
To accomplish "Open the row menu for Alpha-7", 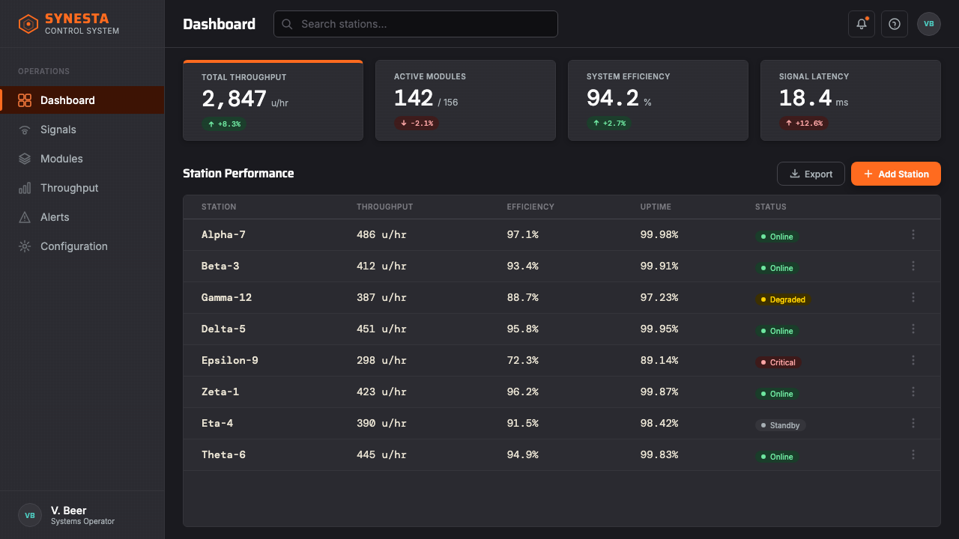I will (913, 234).
